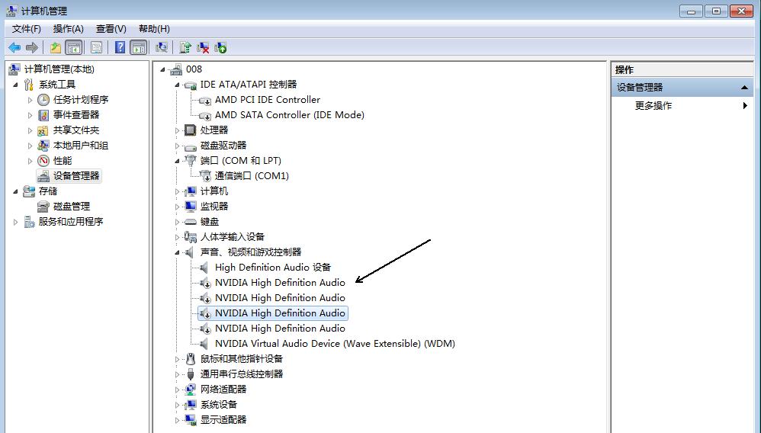The height and width of the screenshot is (433, 761).
Task: Select 磁盘管理 under 存储
Action: [x=72, y=207]
